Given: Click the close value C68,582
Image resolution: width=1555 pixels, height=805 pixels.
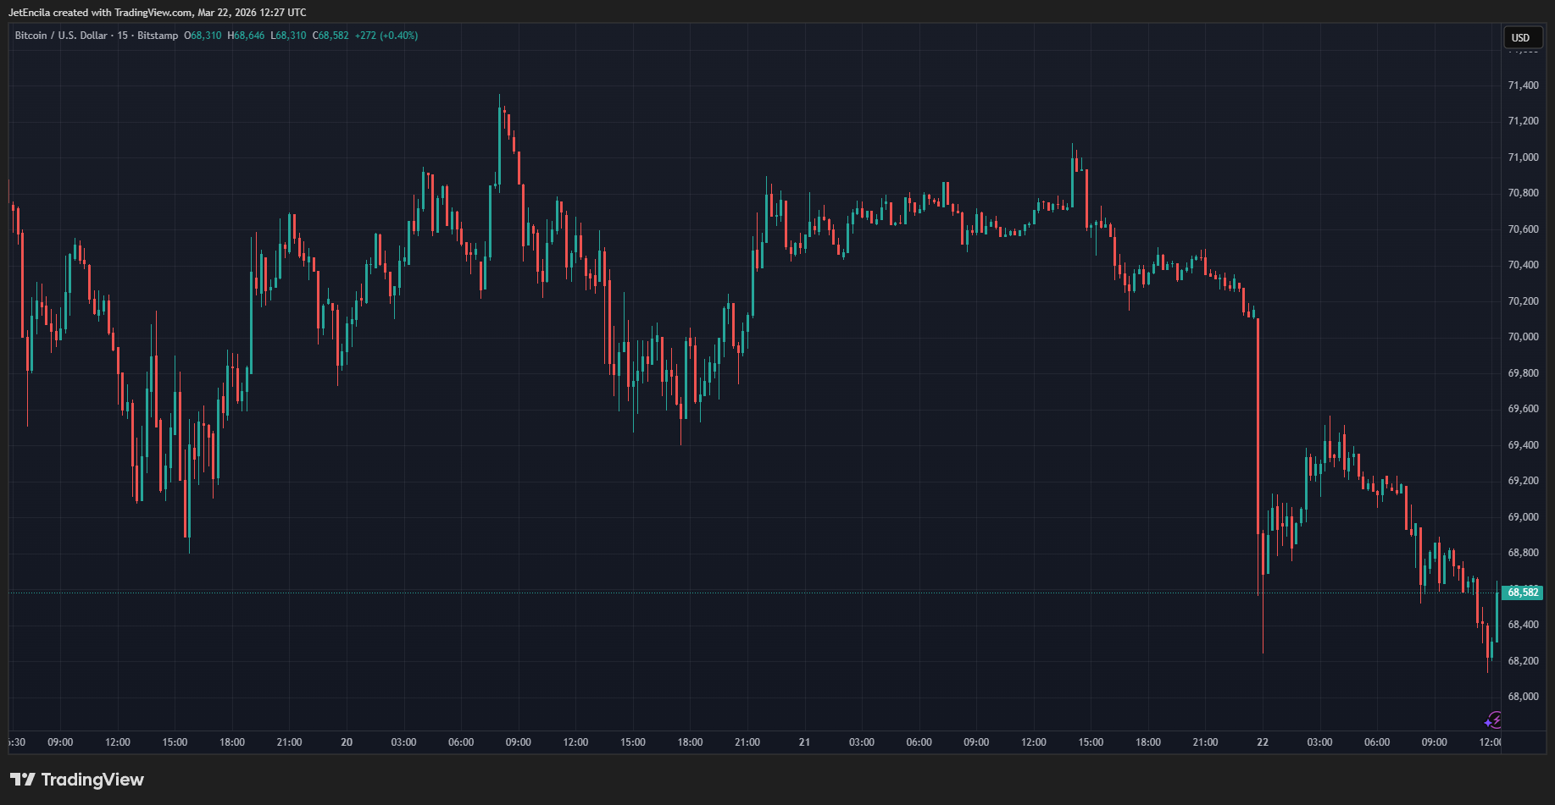Looking at the screenshot, I should 330,36.
